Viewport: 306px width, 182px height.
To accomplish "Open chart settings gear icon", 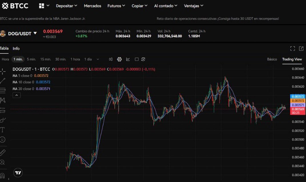I will pyautogui.click(x=119, y=59).
